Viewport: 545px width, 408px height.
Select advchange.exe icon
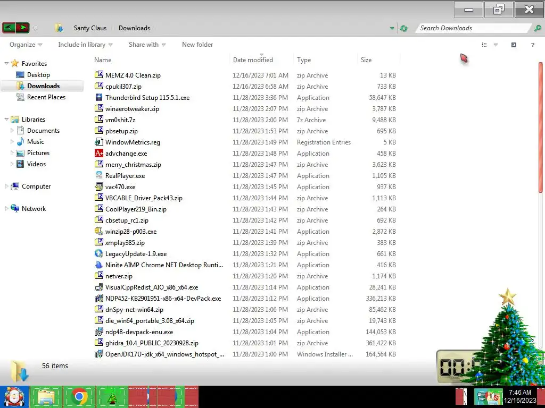[x=99, y=153]
